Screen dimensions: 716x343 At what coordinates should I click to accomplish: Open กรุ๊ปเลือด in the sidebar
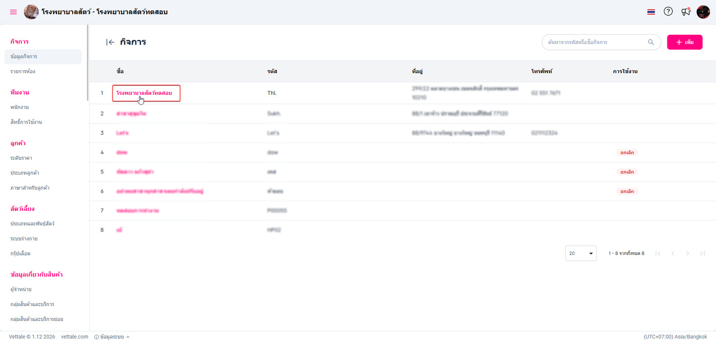tap(20, 253)
